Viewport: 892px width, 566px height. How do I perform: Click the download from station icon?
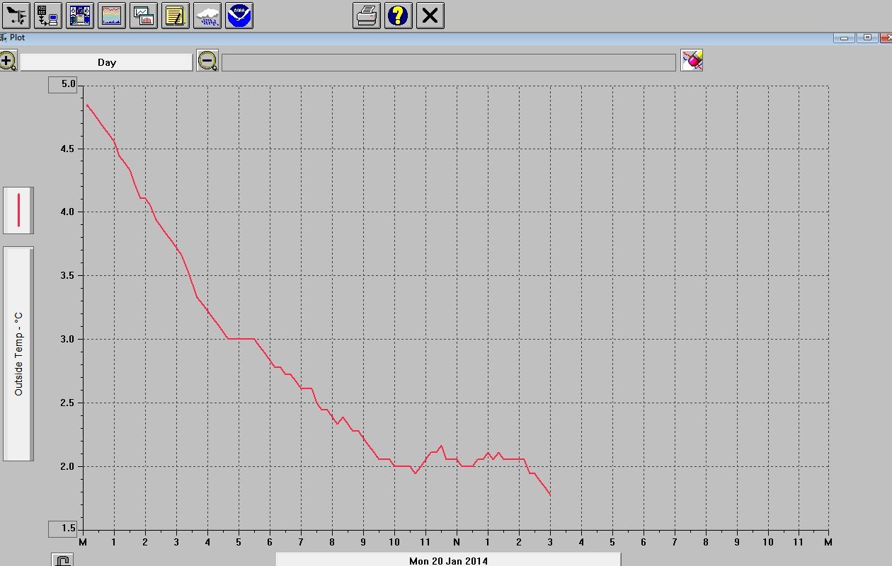pos(47,15)
